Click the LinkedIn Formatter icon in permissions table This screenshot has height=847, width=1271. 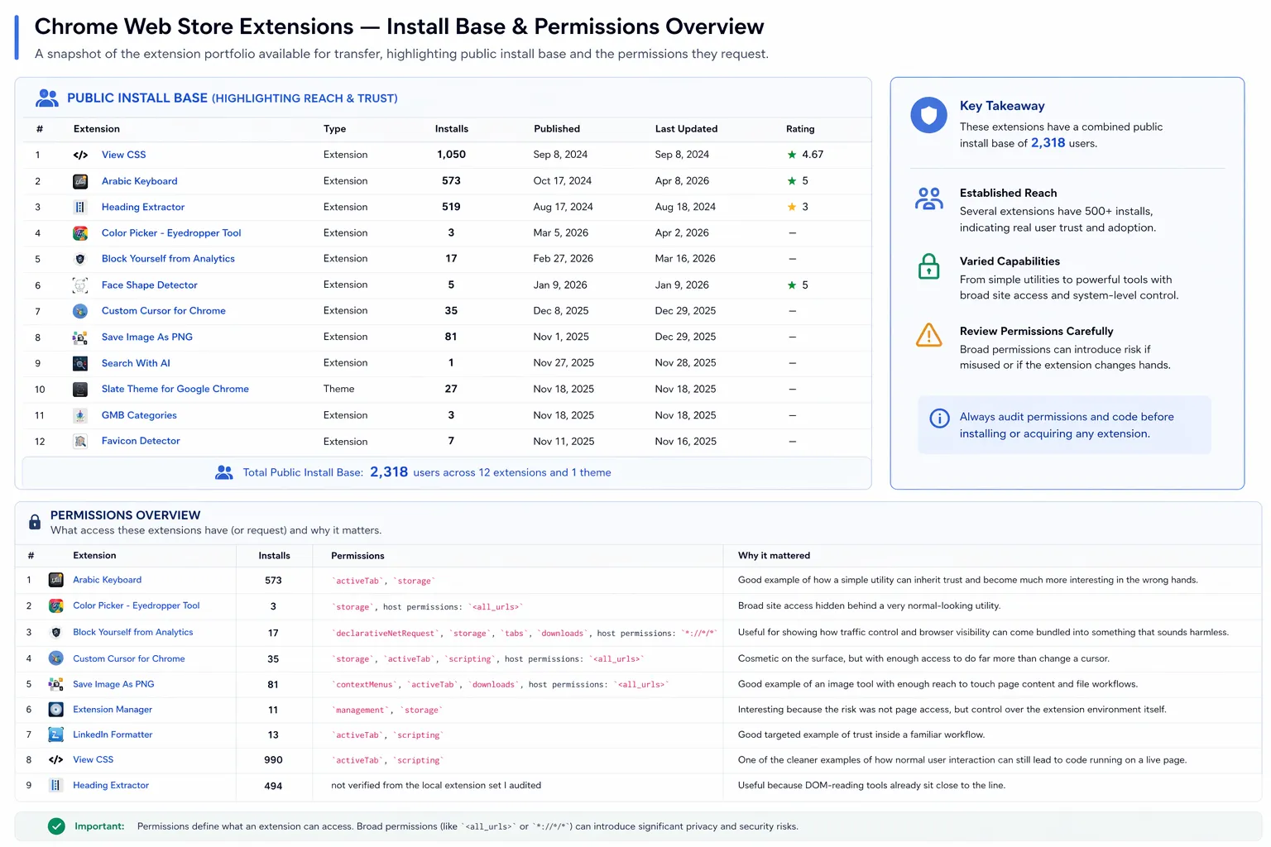(x=56, y=735)
